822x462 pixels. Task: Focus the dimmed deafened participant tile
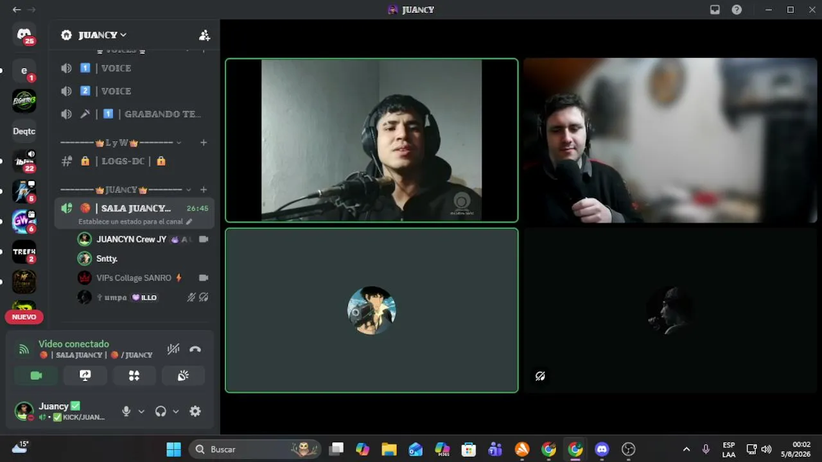[670, 310]
